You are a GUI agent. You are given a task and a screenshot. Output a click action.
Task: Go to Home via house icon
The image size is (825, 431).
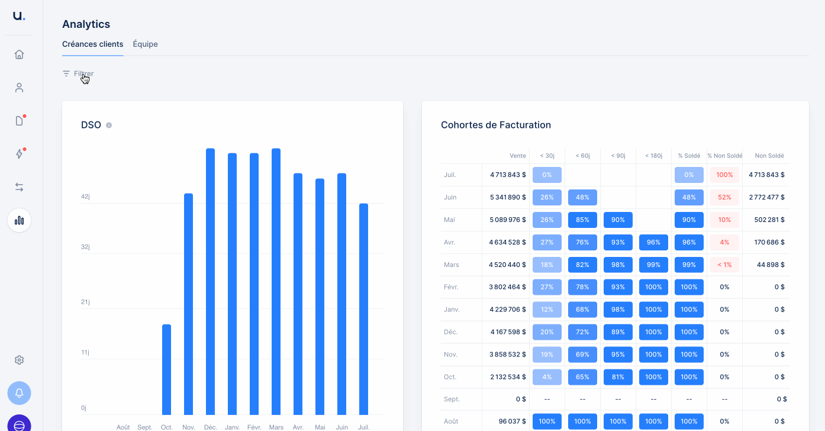click(x=20, y=54)
